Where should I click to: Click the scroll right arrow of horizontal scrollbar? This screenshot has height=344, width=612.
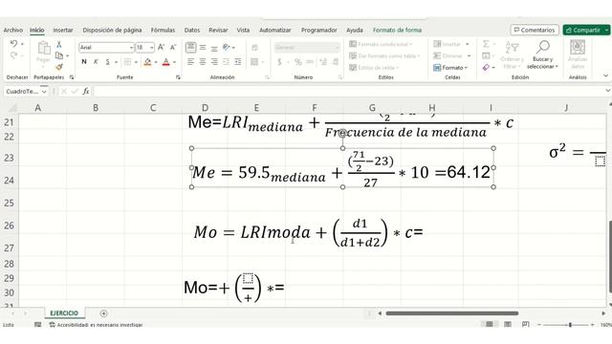603,313
